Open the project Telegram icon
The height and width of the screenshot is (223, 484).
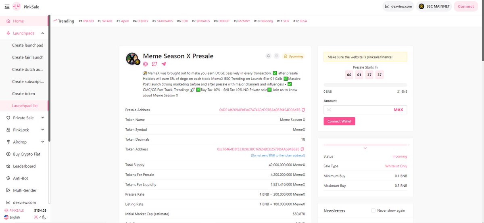point(164,64)
